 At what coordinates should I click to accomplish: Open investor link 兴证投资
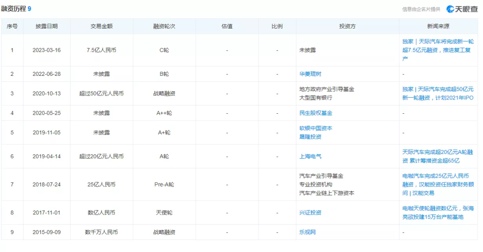point(310,213)
